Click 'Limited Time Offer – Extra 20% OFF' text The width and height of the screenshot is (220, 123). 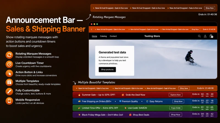tap(100, 108)
